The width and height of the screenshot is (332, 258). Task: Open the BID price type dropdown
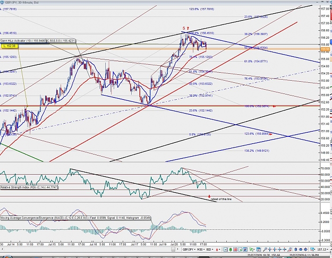pyautogui.click(x=210, y=250)
